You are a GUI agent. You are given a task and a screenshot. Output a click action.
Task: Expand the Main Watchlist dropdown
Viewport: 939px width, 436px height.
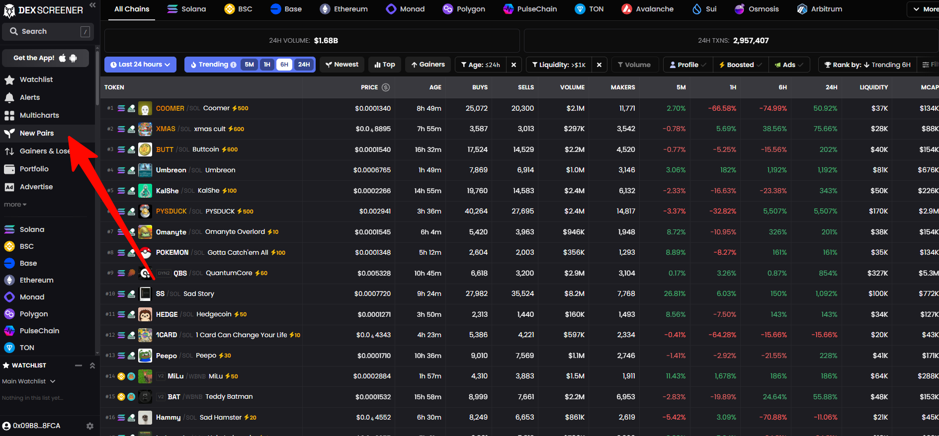[x=28, y=381]
